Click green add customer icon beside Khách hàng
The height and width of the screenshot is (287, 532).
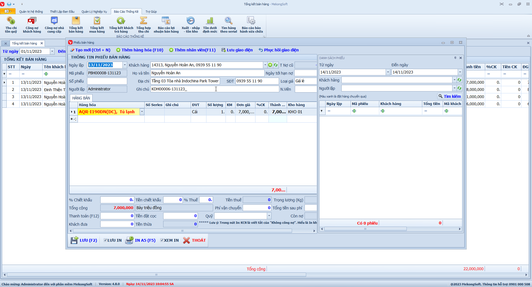pyautogui.click(x=270, y=65)
